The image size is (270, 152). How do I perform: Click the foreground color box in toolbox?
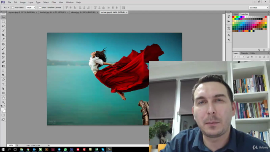[x=2, y=109]
